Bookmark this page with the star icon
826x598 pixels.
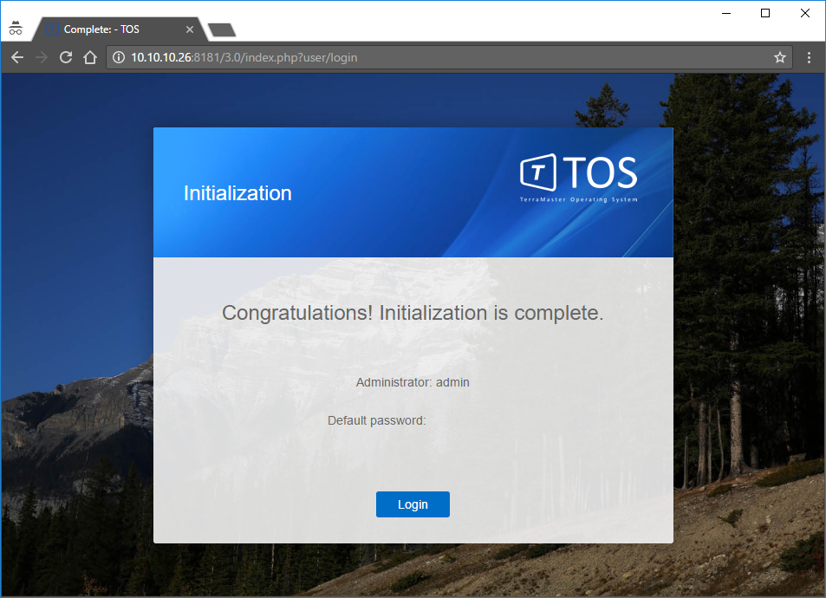[780, 57]
